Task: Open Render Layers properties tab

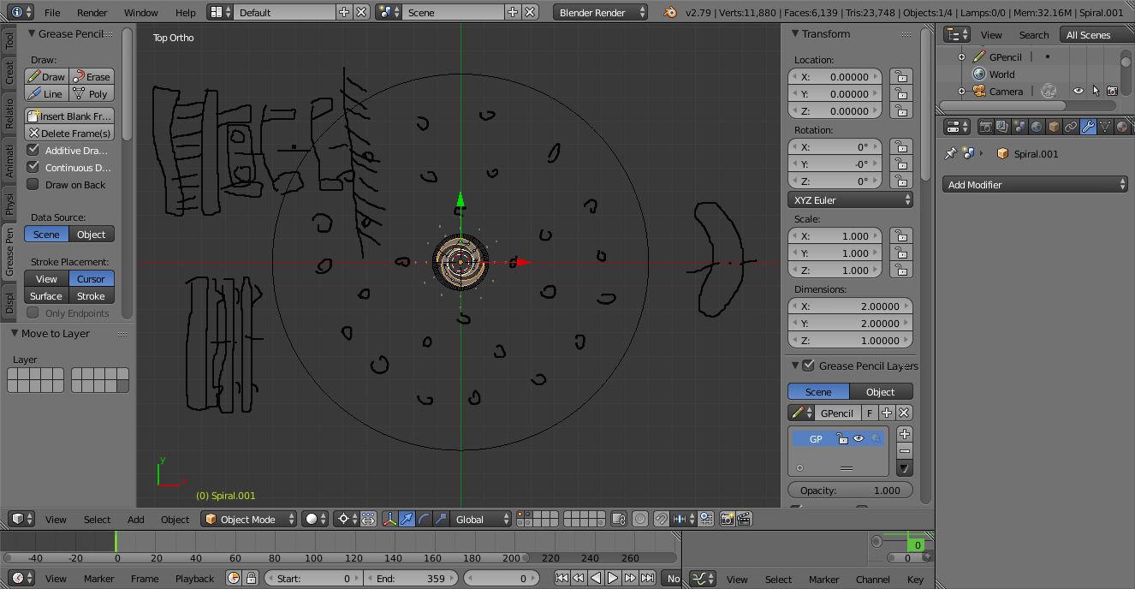Action: [x=1003, y=127]
